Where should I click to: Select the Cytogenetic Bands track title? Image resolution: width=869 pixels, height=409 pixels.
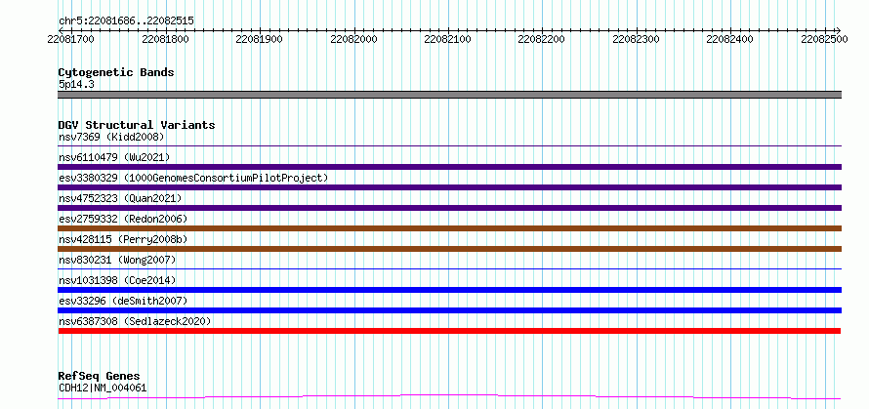click(116, 72)
